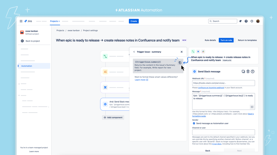
Task: Open the in our docs link
Action: tap(217, 144)
